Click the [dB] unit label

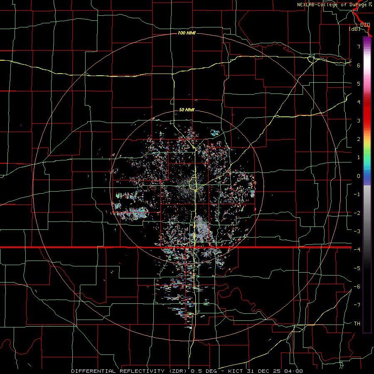point(354,29)
